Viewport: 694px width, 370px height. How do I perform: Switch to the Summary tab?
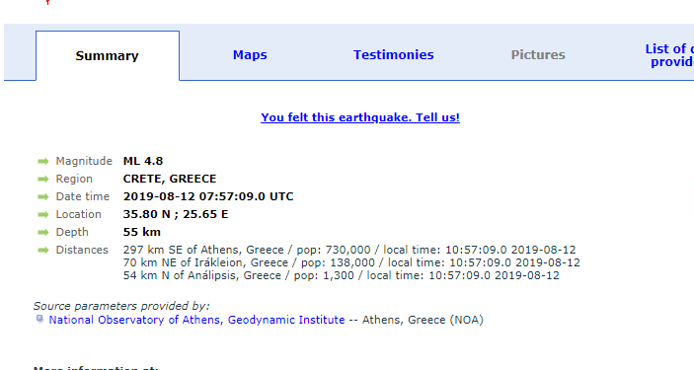[x=107, y=56]
